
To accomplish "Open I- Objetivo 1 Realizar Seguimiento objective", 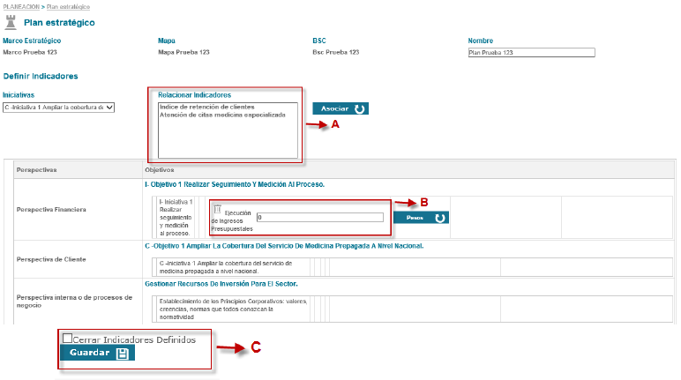I will click(235, 184).
